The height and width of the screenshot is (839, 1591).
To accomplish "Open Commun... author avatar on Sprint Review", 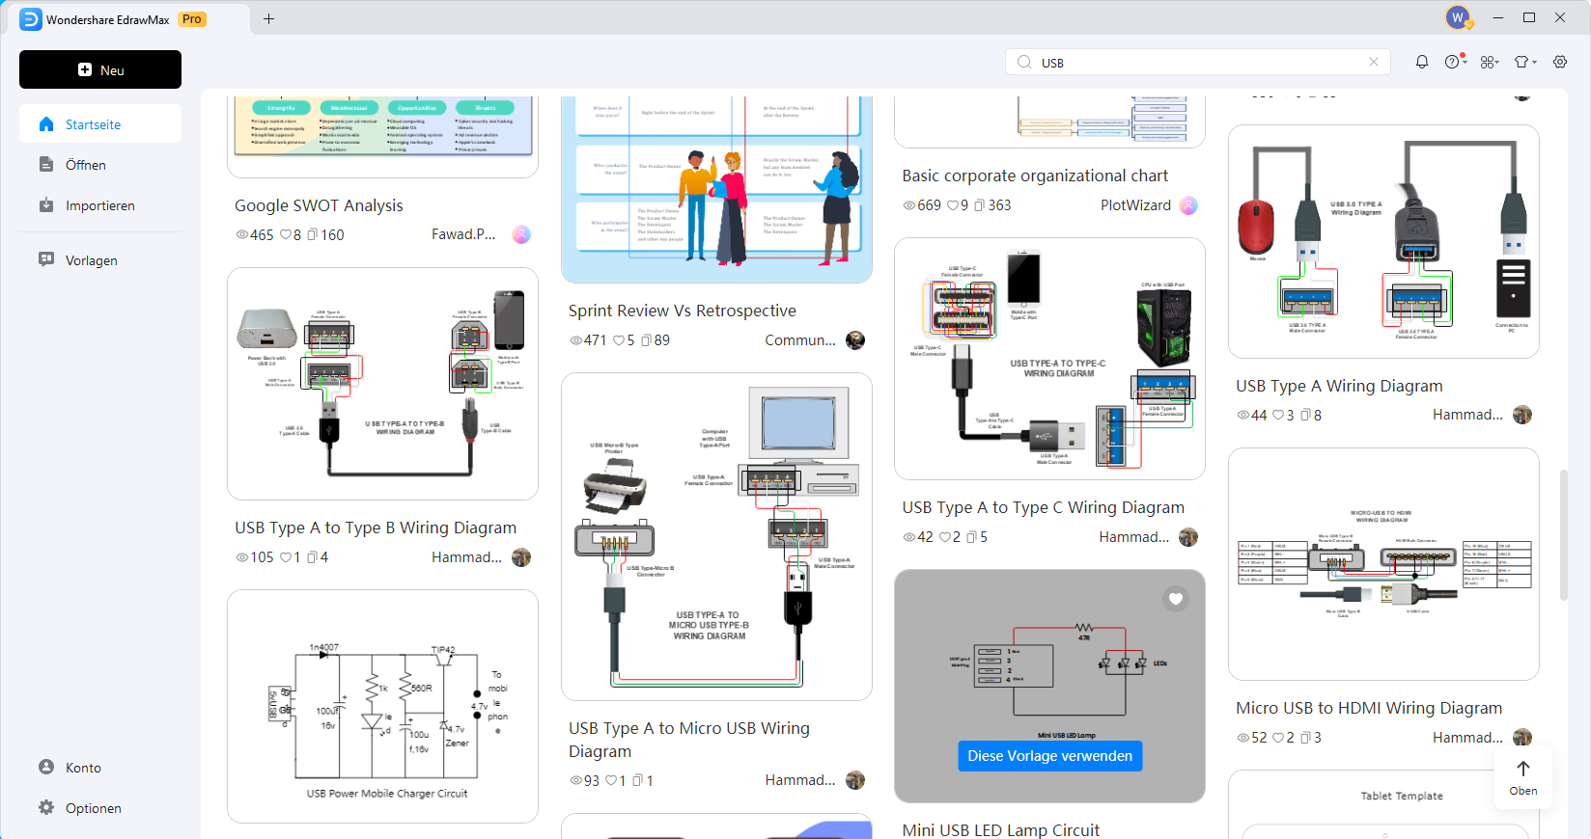I will pos(854,340).
